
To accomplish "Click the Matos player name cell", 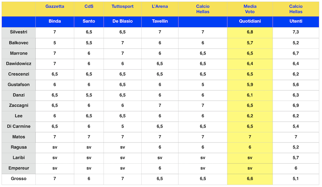I will 19,137.
